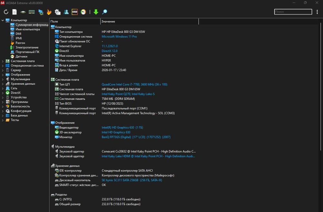
Task: Click the Поле column header
Action: pos(75,21)
